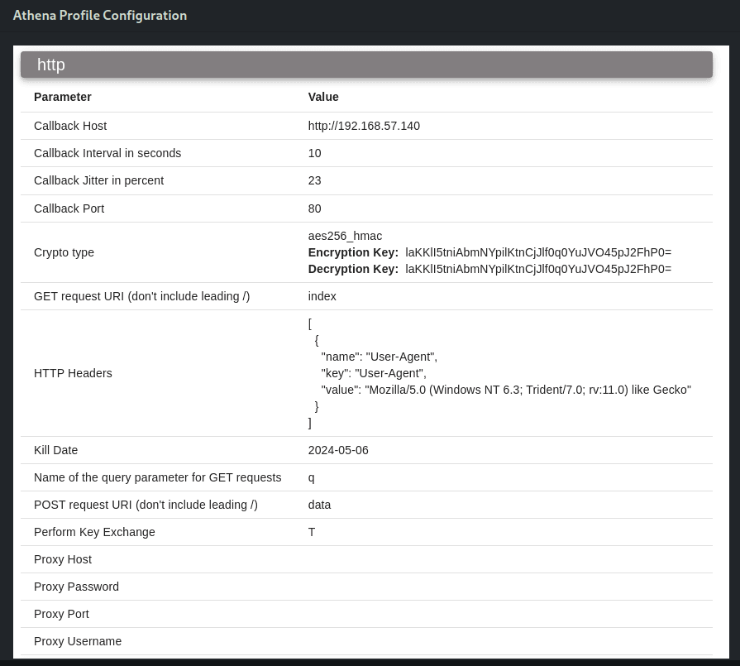Screen dimensions: 740x666
Task: Select the Decryption Key string
Action: pos(538,269)
